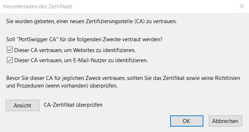Toggle the second checkmark box

click(10, 60)
